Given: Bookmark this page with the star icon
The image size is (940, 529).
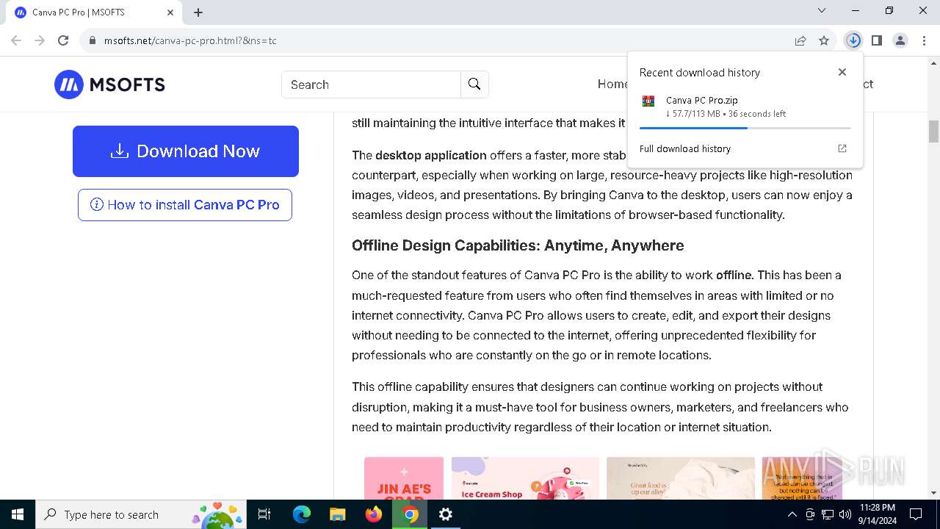Looking at the screenshot, I should [824, 40].
